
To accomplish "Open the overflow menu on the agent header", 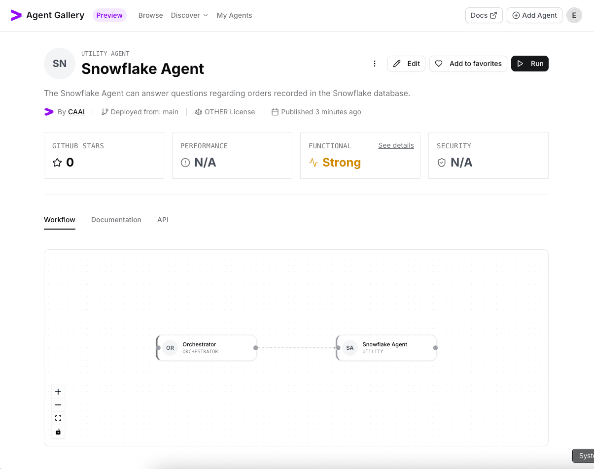I will tap(375, 64).
